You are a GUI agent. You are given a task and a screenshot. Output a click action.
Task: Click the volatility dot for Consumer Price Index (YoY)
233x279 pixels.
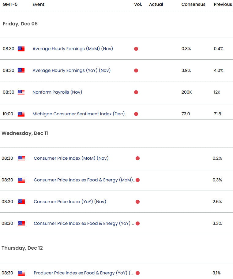click(137, 202)
